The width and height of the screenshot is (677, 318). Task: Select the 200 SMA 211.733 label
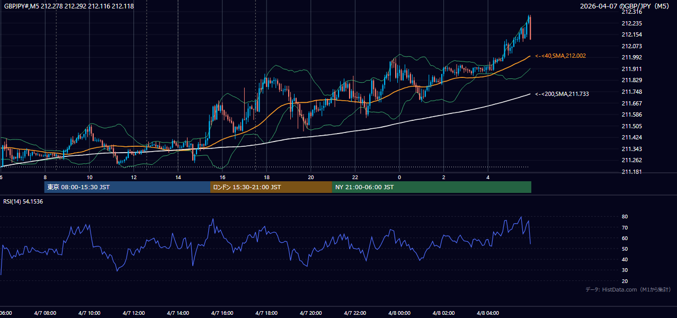pos(562,94)
